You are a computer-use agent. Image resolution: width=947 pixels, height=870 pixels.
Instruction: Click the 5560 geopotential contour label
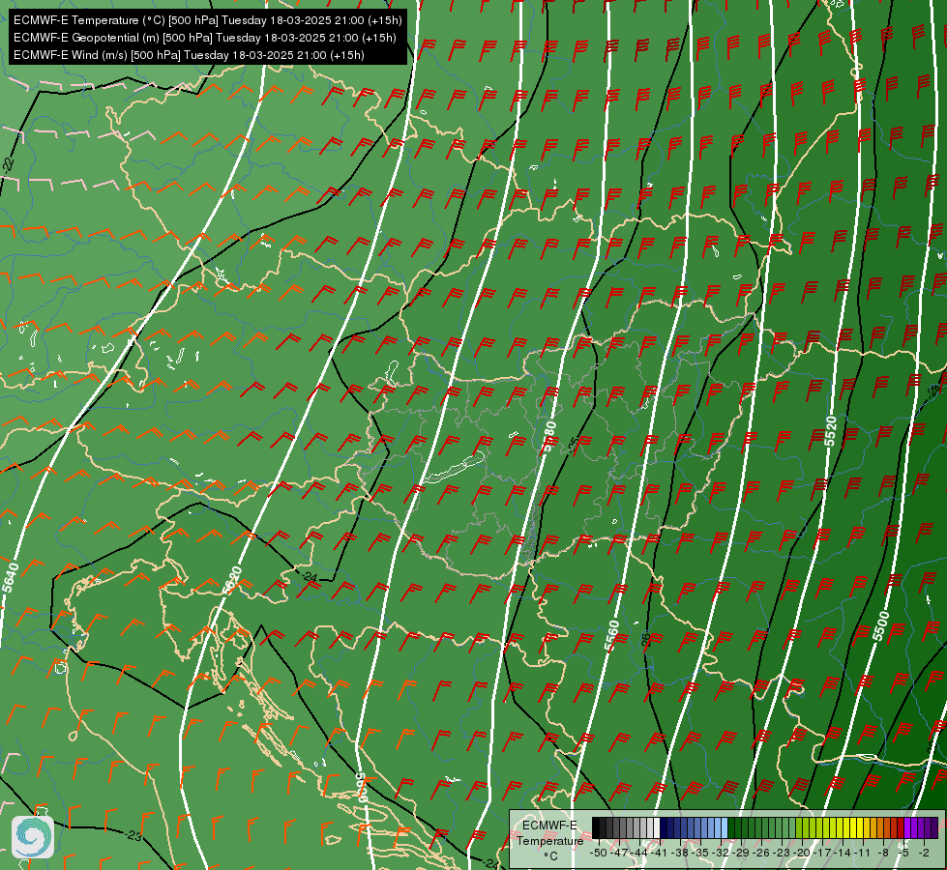tap(611, 635)
